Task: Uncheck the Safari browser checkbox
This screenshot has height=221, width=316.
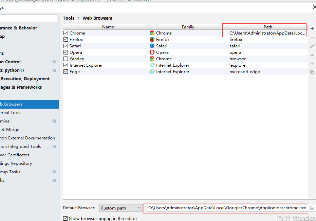Action: [x=66, y=46]
